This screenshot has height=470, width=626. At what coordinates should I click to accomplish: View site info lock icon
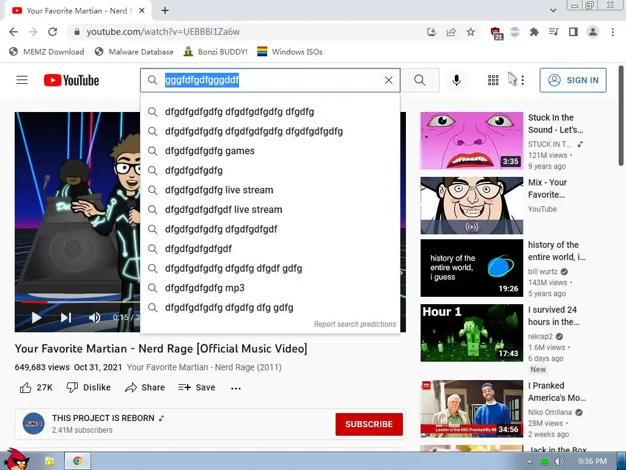77,32
